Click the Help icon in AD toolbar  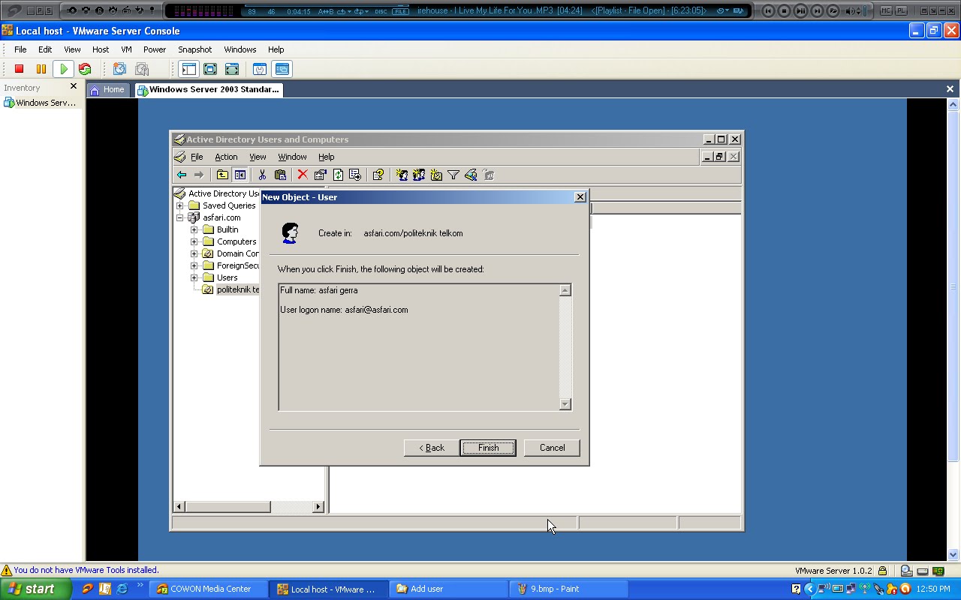pyautogui.click(x=378, y=175)
